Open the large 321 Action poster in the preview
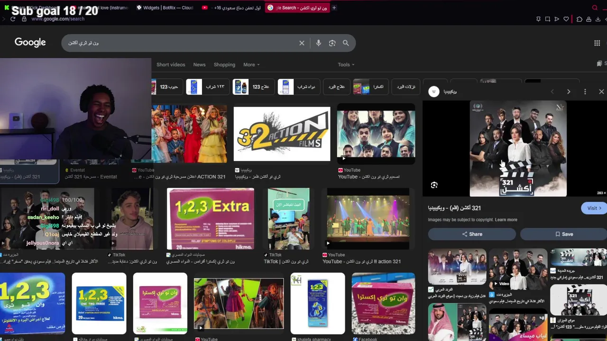The width and height of the screenshot is (607, 341). tap(518, 149)
